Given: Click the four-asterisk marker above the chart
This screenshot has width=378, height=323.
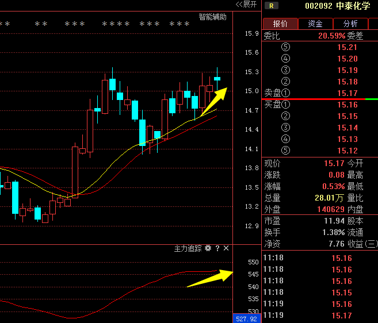Looking at the screenshot, I should 116,24.
